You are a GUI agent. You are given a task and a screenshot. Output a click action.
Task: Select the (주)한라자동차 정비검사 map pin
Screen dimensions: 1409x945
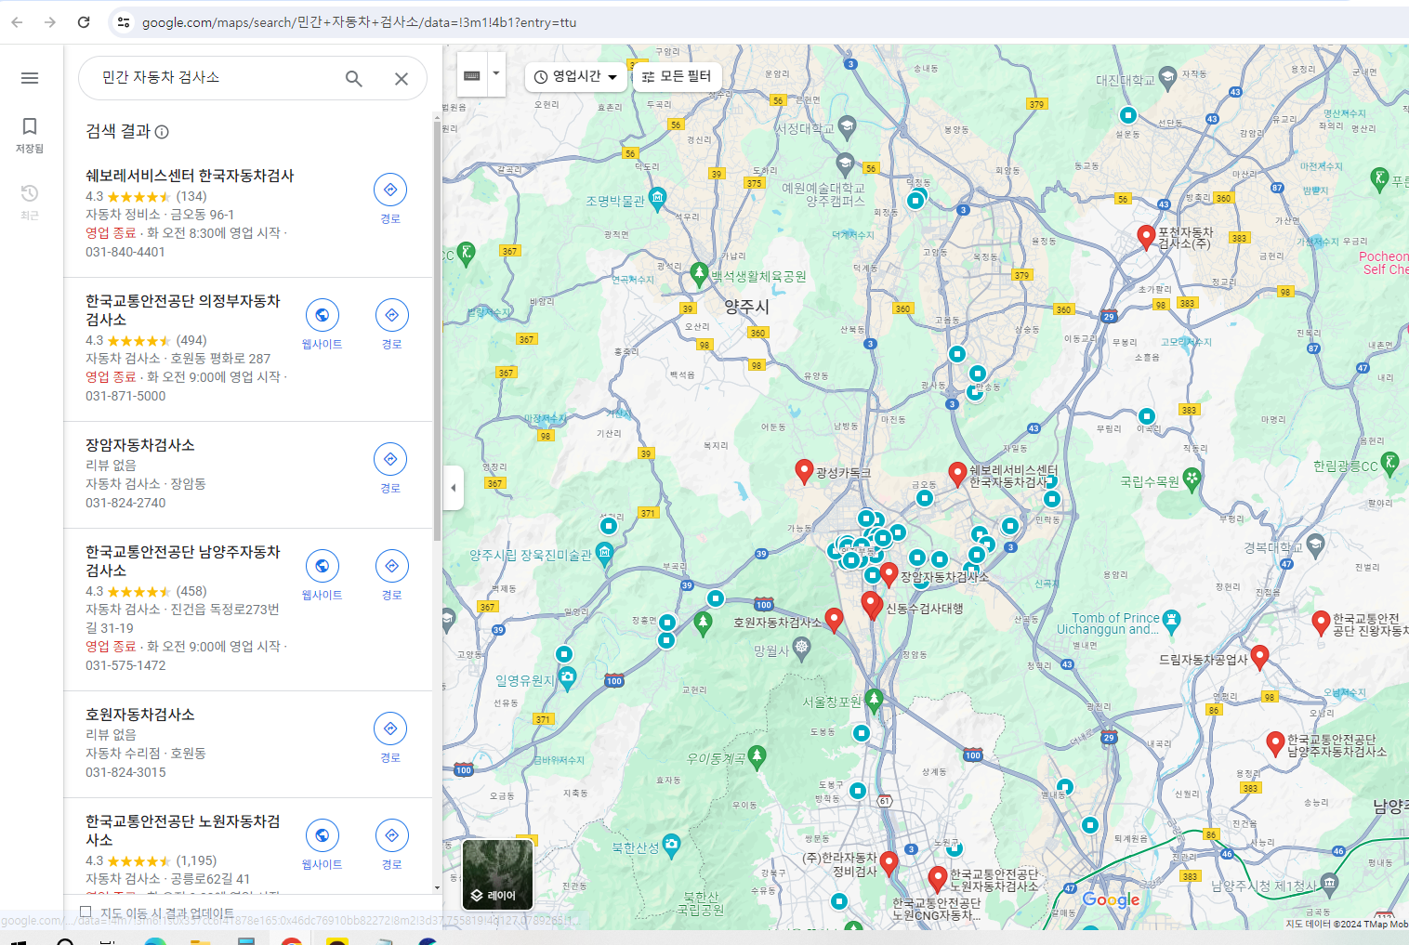point(889,864)
